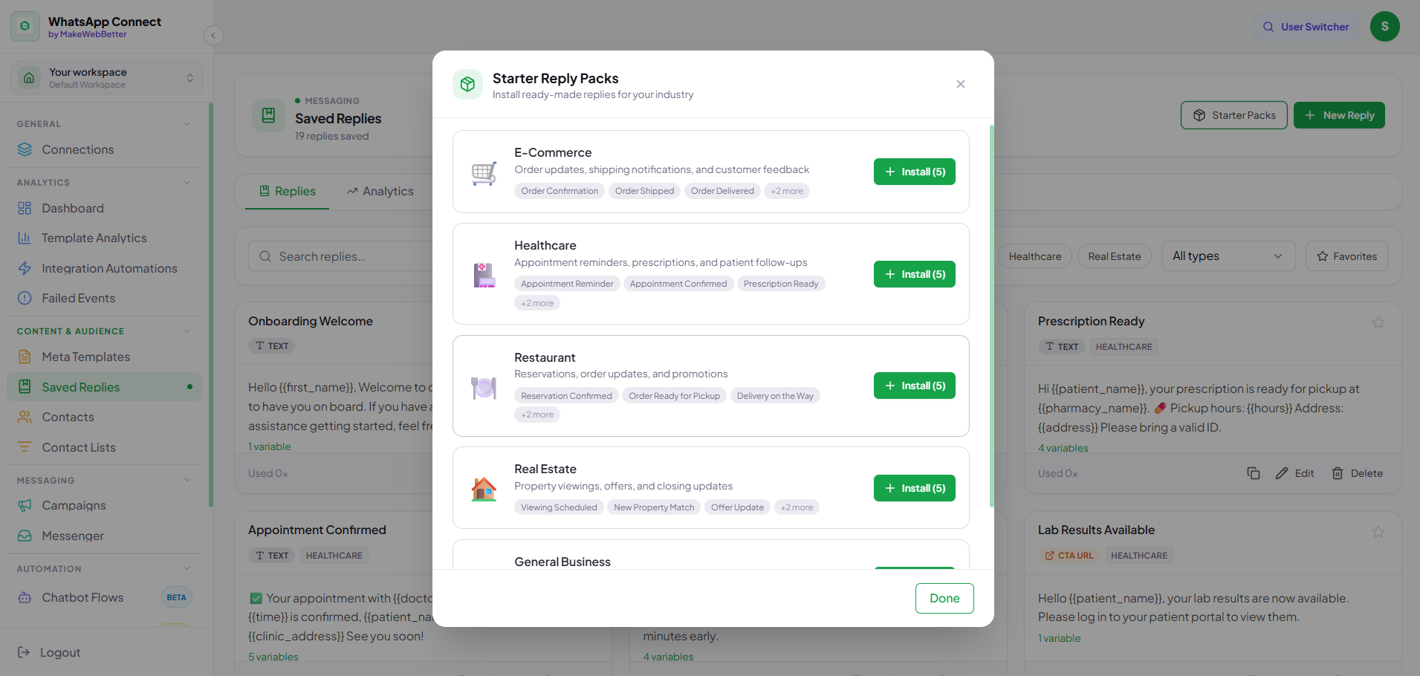The image size is (1420, 676).
Task: Favorite the Prescription Ready reply star
Action: tap(1378, 322)
